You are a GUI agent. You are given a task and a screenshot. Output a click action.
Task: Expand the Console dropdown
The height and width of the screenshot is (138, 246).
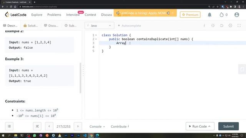point(97,127)
